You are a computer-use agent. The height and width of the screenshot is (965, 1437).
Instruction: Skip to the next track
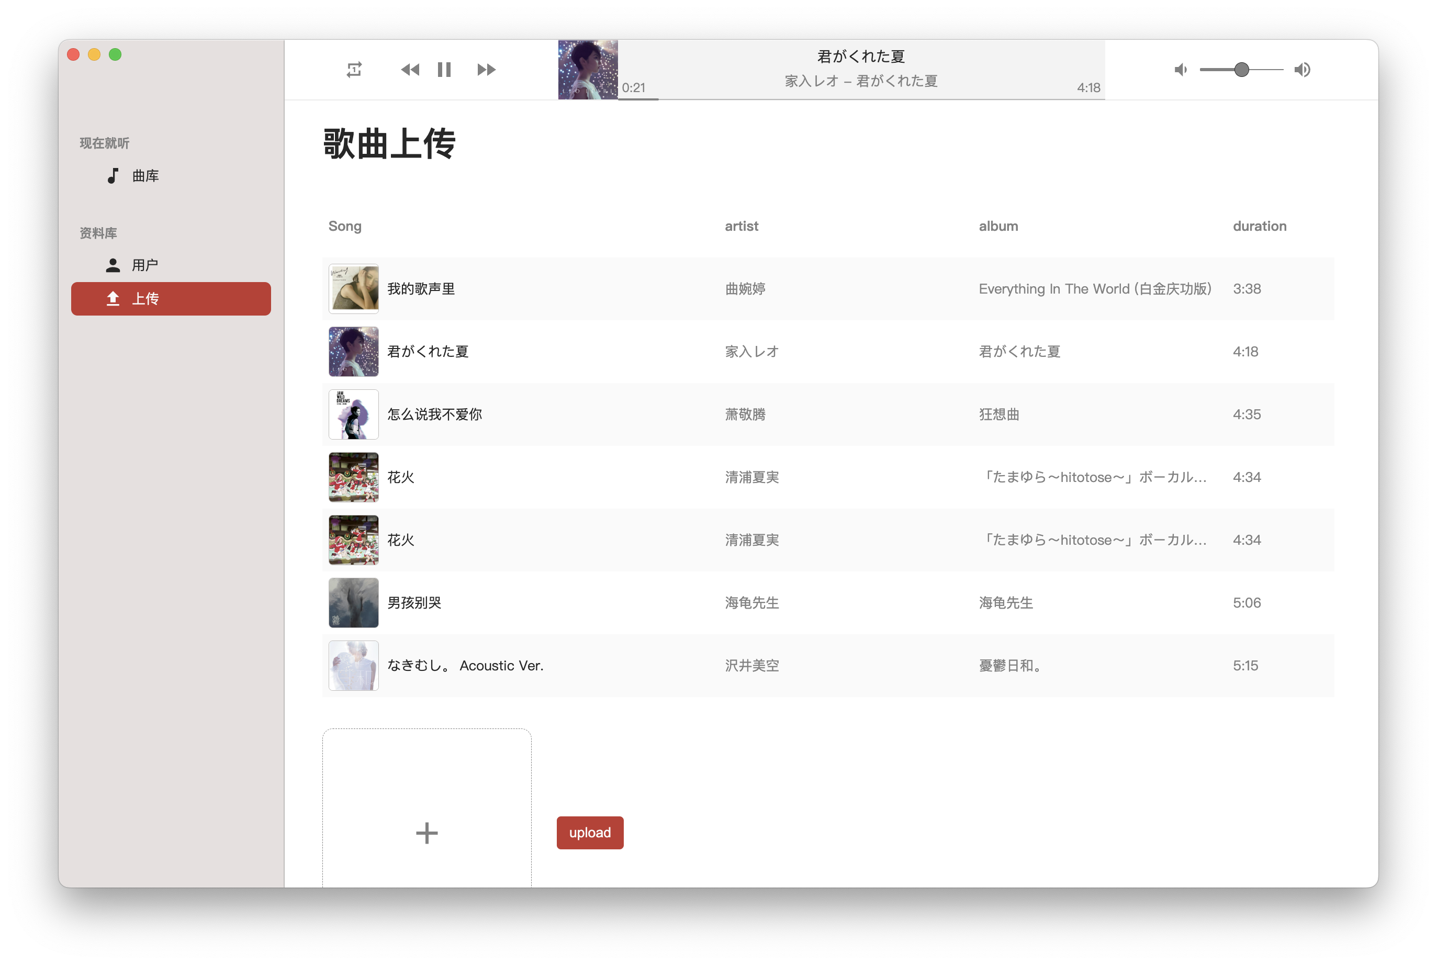[486, 70]
